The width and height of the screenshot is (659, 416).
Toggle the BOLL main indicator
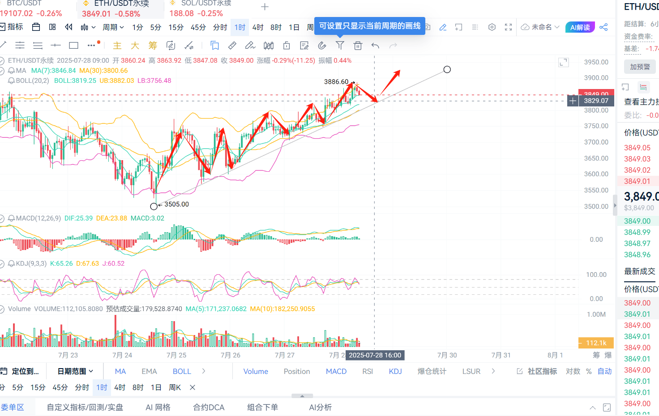coord(182,371)
